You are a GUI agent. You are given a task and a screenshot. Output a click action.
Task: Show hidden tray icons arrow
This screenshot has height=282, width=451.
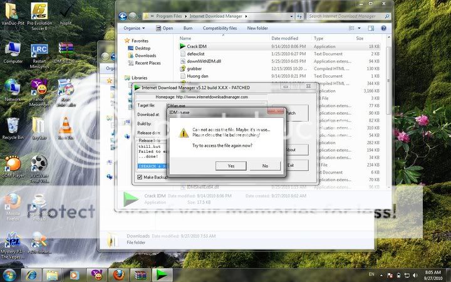(381, 275)
